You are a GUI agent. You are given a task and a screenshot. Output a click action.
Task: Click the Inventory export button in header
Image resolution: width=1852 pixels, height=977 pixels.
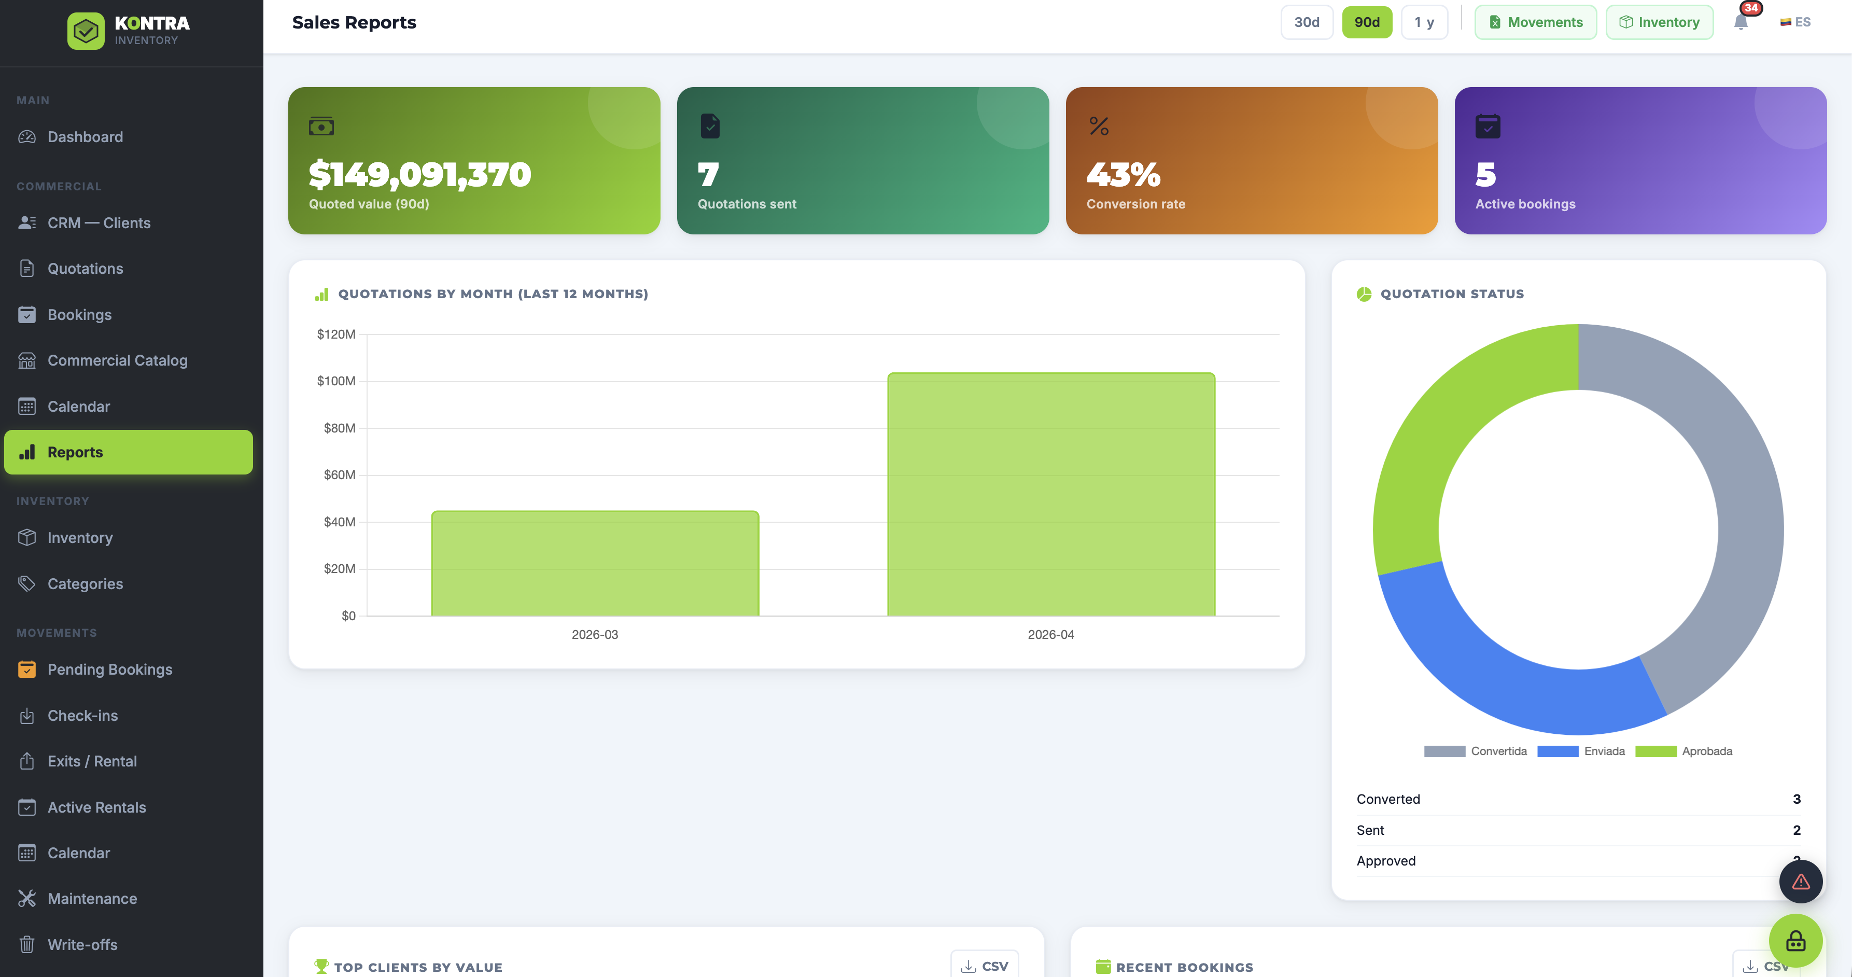[1659, 22]
